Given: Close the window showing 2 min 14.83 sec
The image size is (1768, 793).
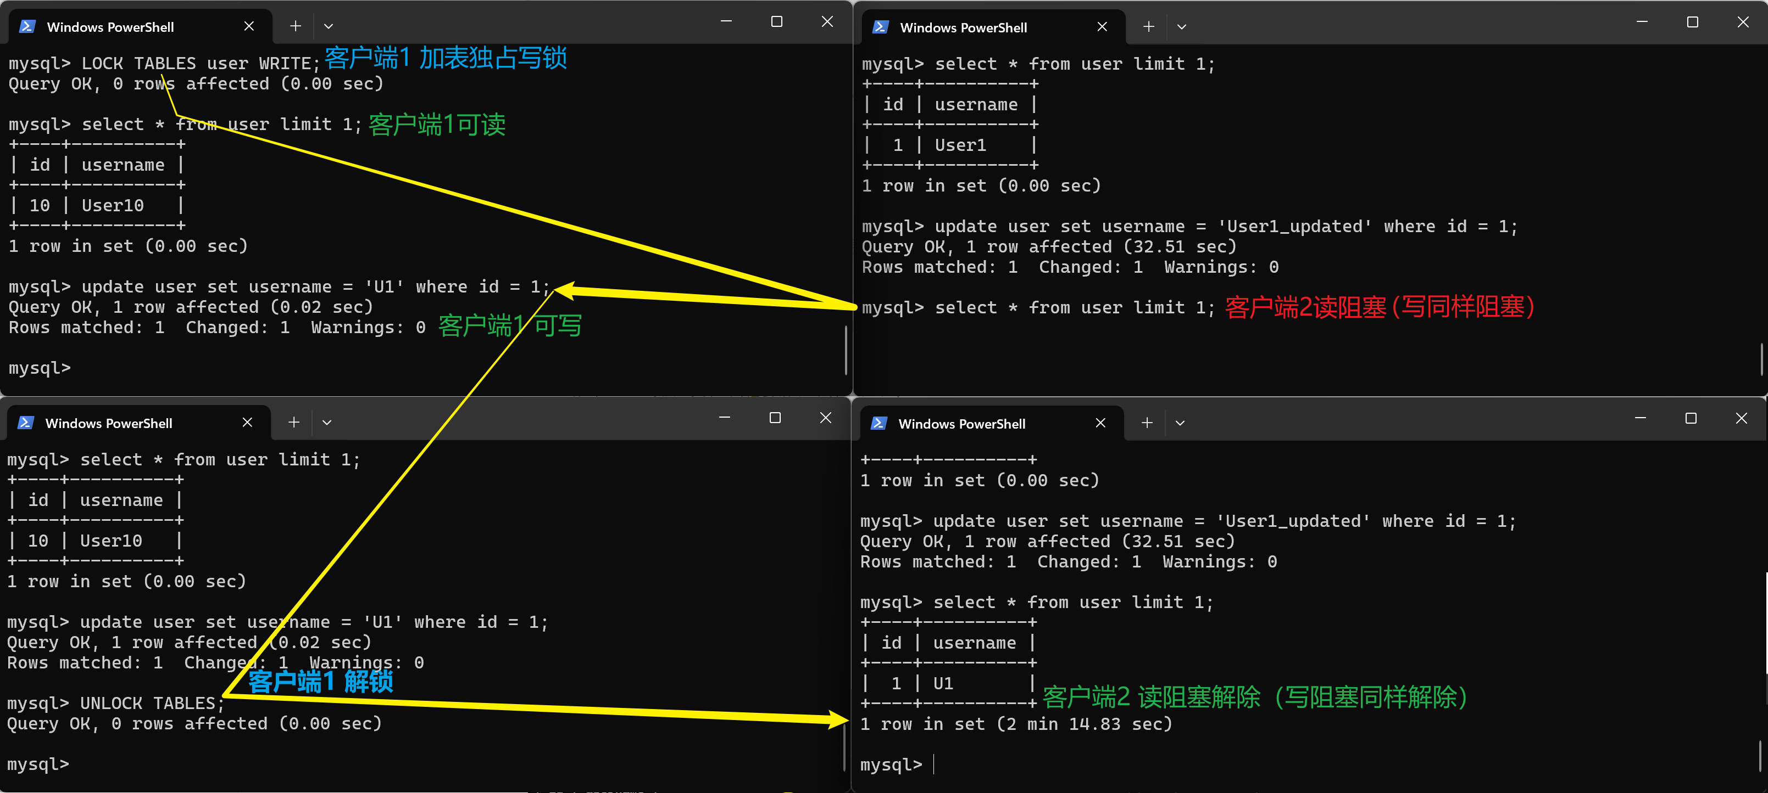Looking at the screenshot, I should click(1741, 419).
